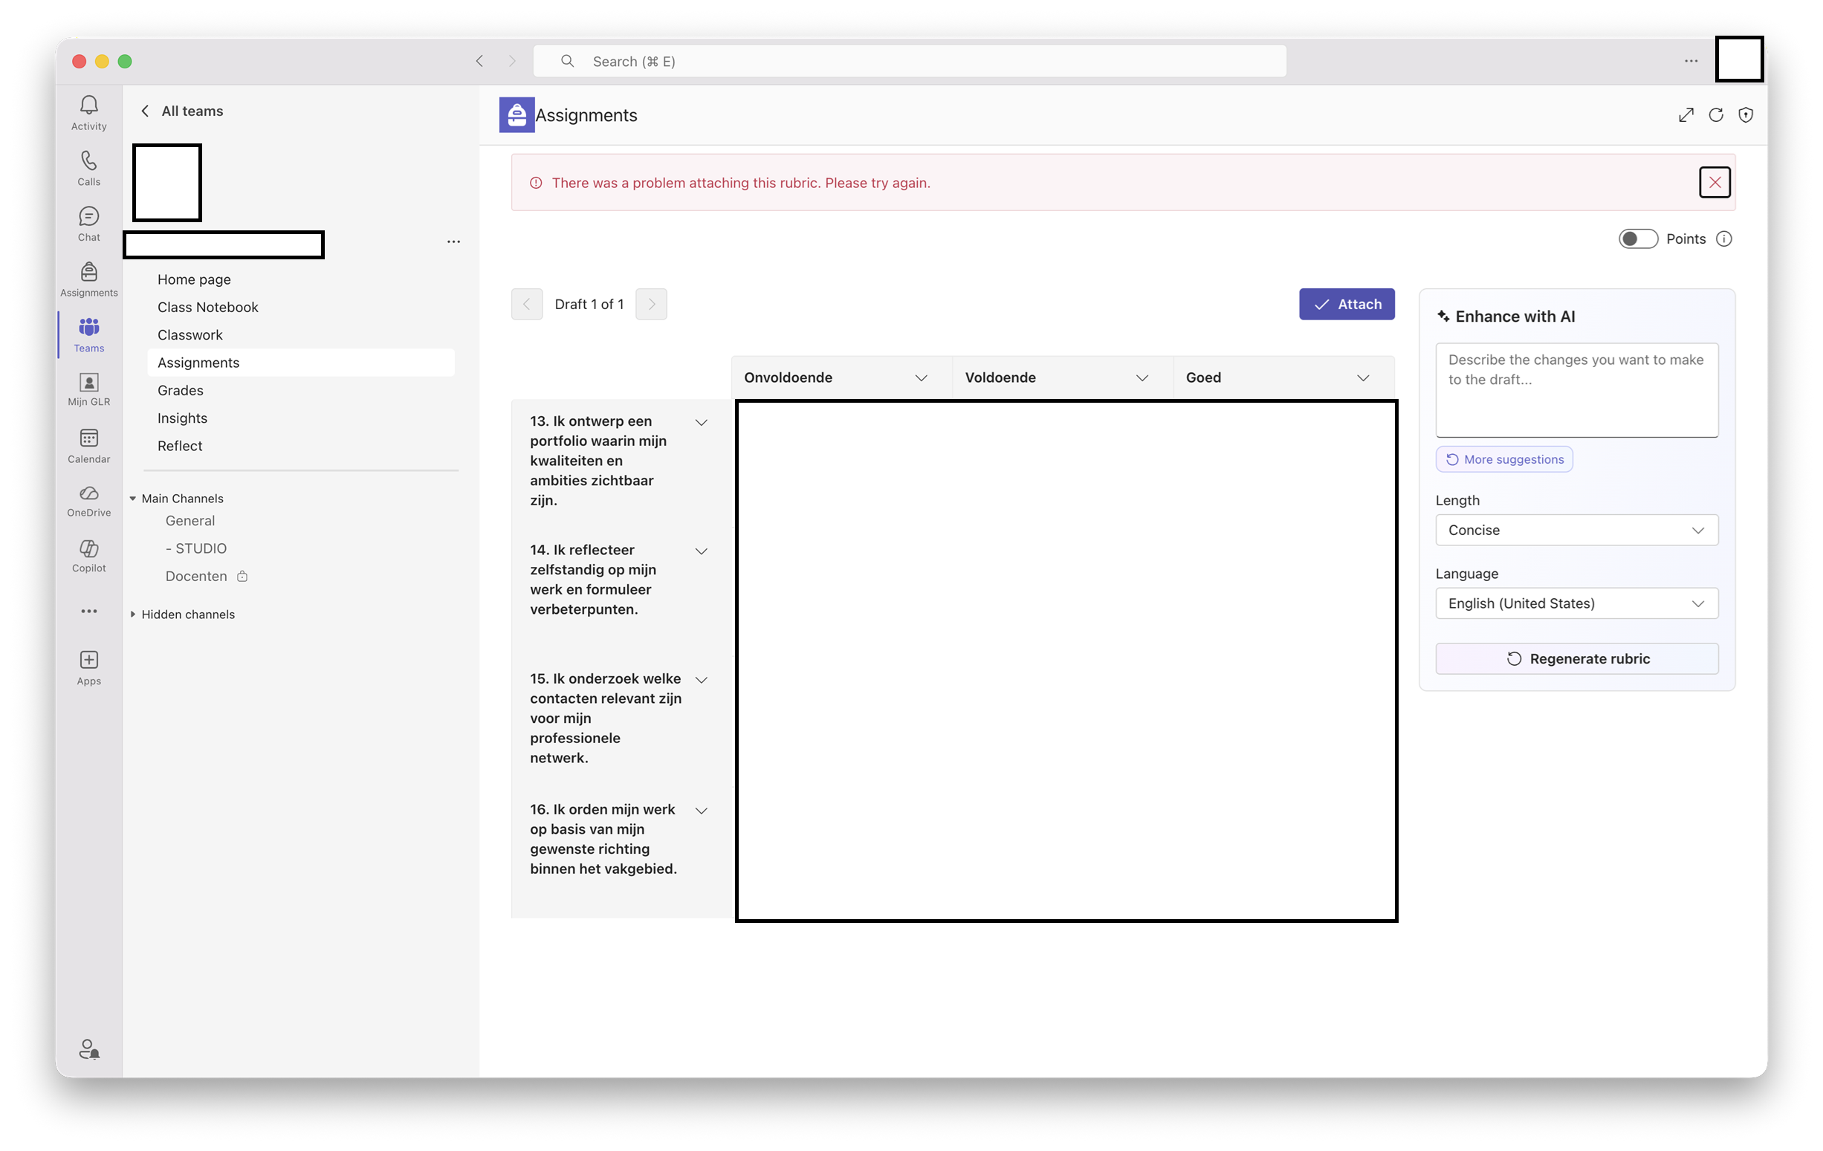The image size is (1823, 1151).
Task: Open Reflect
Action: (179, 446)
